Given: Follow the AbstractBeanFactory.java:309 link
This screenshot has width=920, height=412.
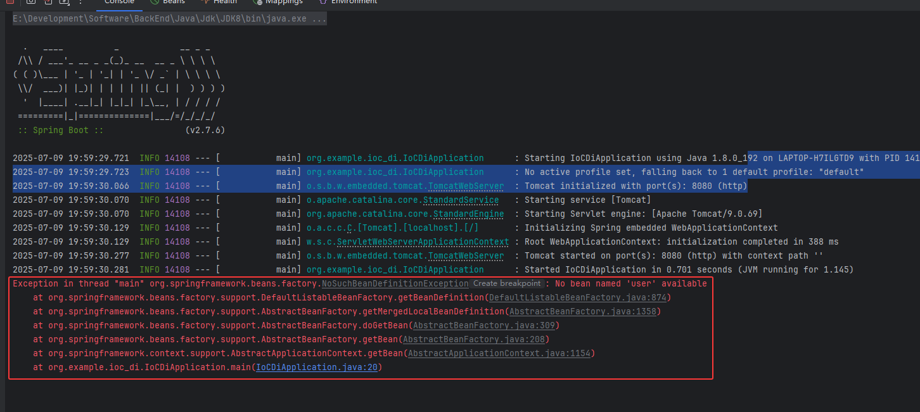Looking at the screenshot, I should tap(483, 326).
